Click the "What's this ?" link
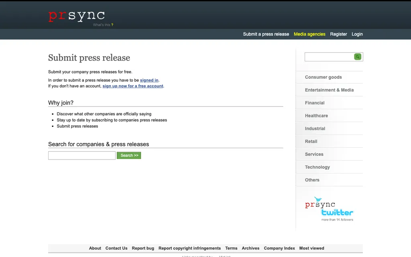The image size is (411, 257). tap(103, 25)
